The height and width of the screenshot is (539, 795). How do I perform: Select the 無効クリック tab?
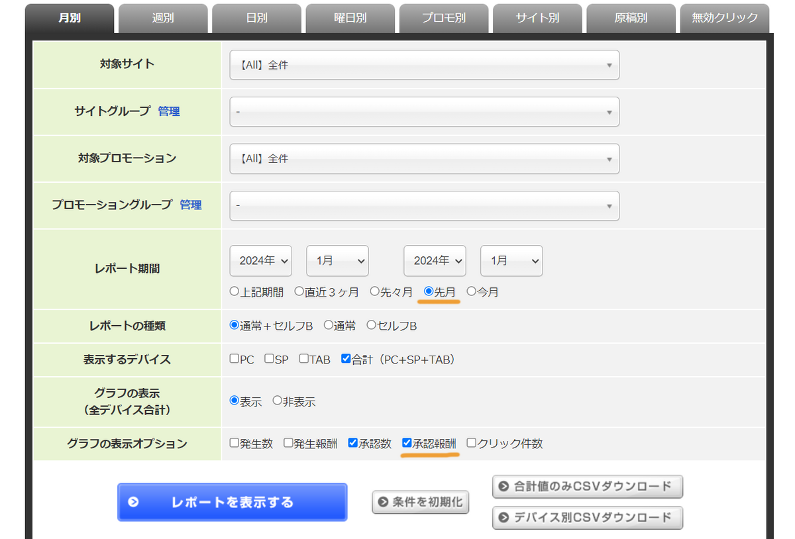tap(724, 18)
